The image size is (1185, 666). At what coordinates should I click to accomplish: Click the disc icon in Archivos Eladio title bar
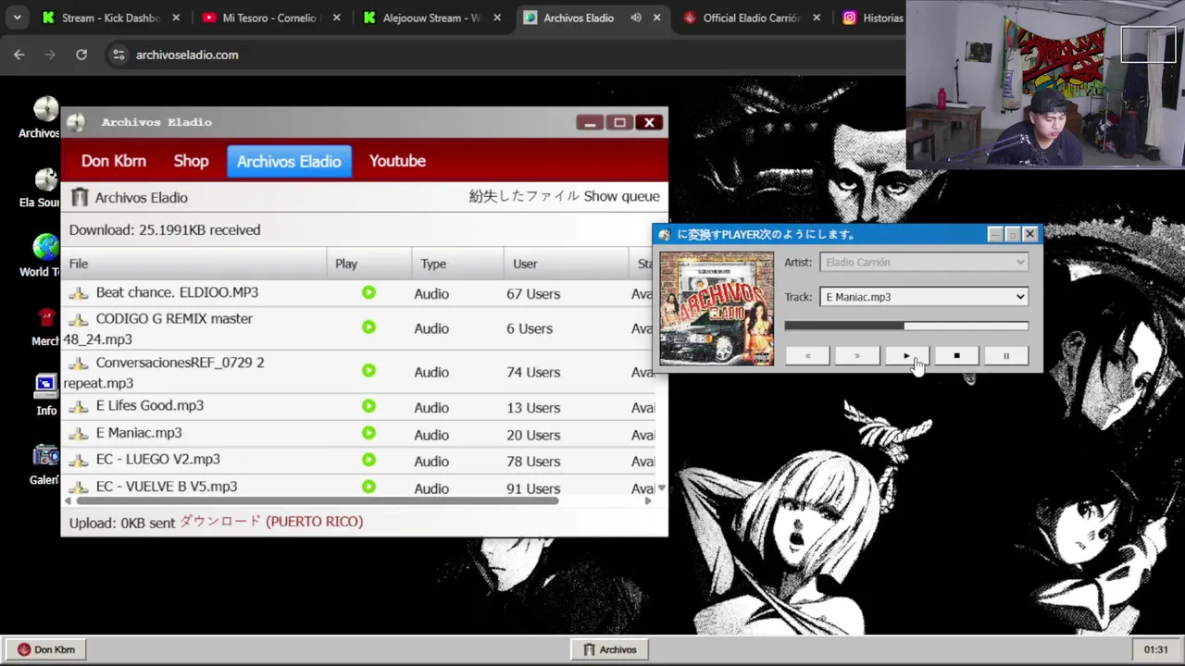click(x=76, y=122)
